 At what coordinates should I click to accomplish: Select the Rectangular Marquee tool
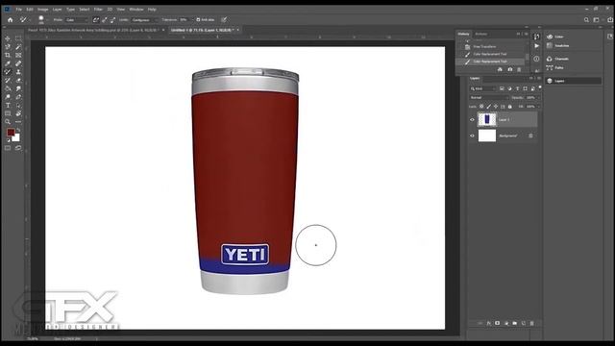(18, 38)
